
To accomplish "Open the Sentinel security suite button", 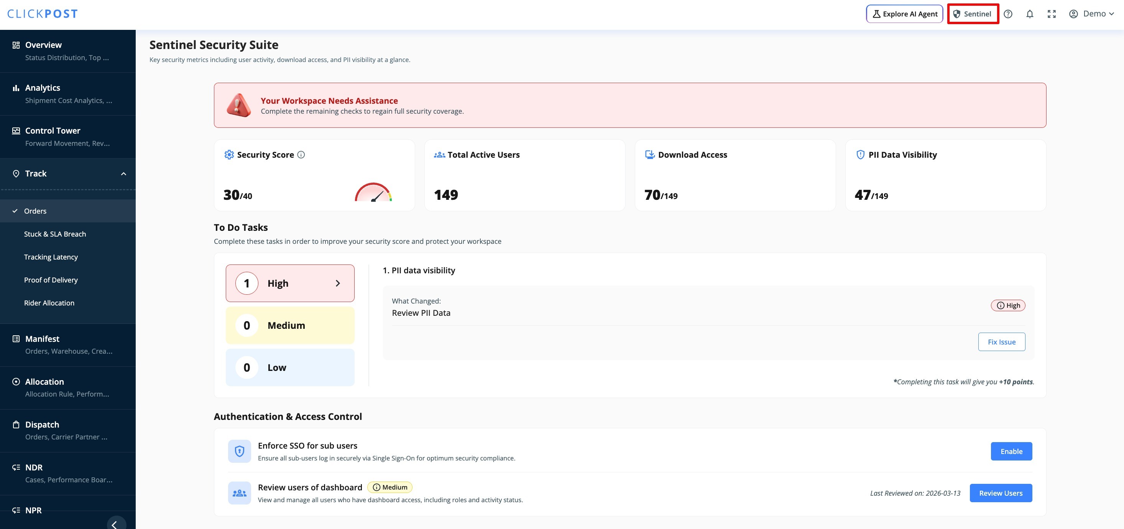I will (x=973, y=14).
